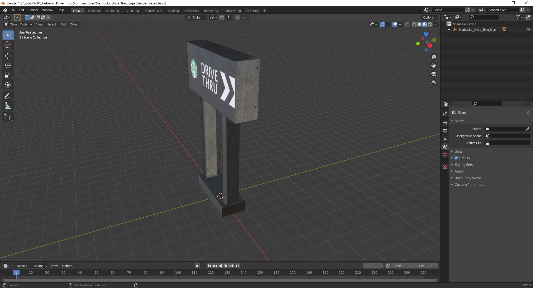
Task: Select the Cursor tool in toolbar
Action: (x=8, y=45)
